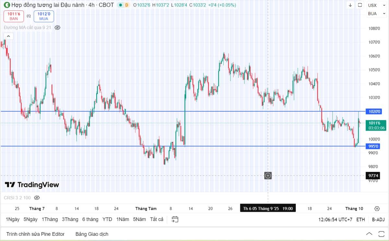Select the 3Tháng time range

pos(70,219)
